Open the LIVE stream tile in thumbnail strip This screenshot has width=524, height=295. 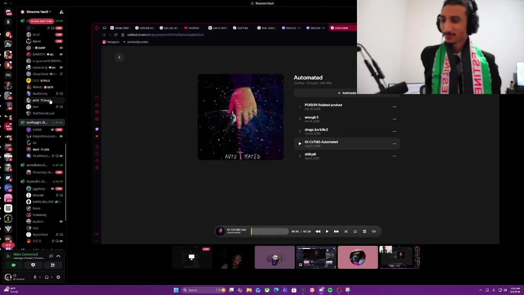[x=192, y=257]
